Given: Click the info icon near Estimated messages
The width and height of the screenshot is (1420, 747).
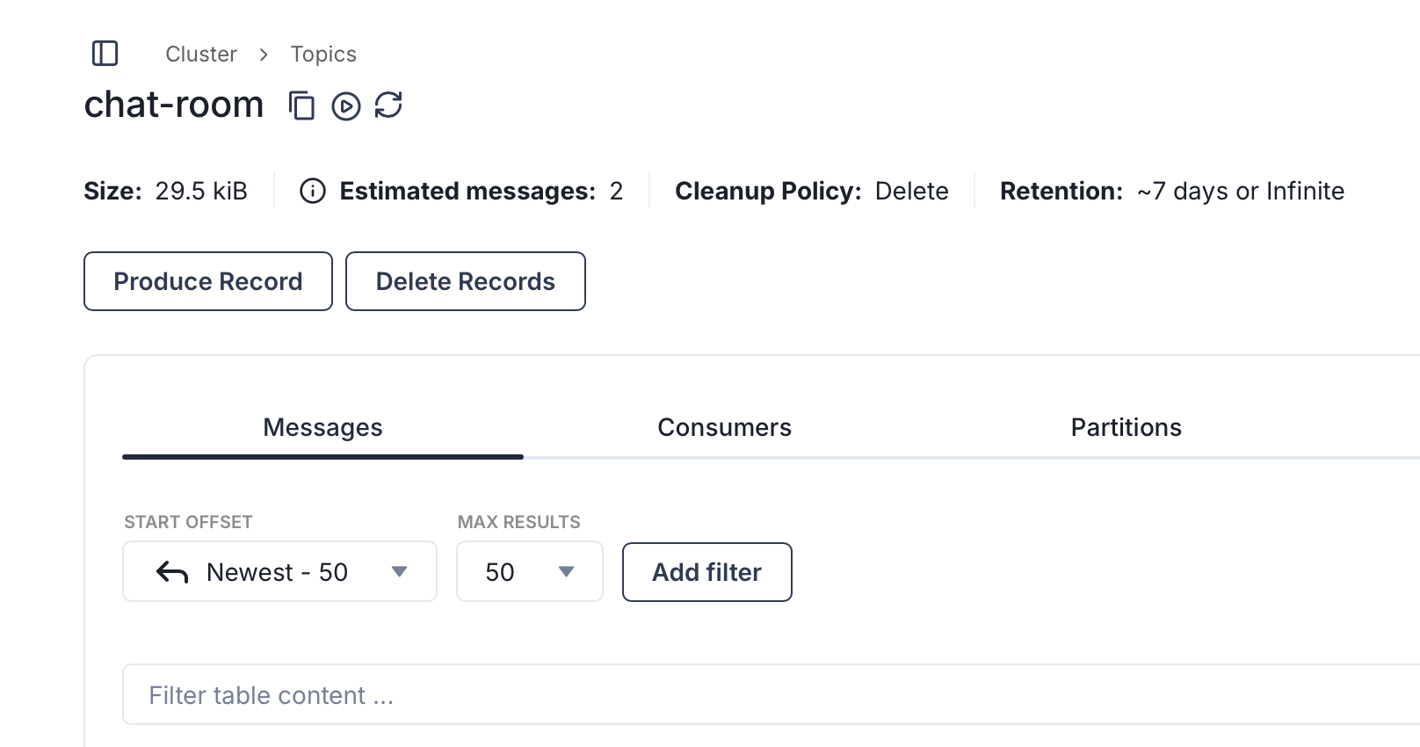Looking at the screenshot, I should (x=313, y=191).
